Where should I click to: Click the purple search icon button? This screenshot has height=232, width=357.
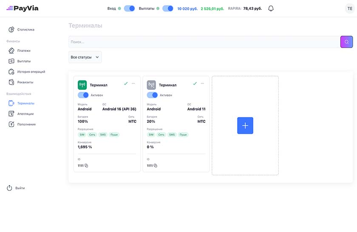[x=346, y=42]
